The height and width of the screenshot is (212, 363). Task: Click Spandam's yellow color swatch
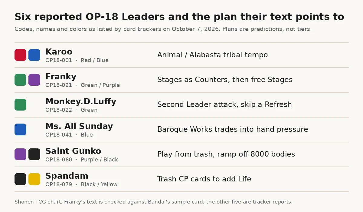(34, 179)
